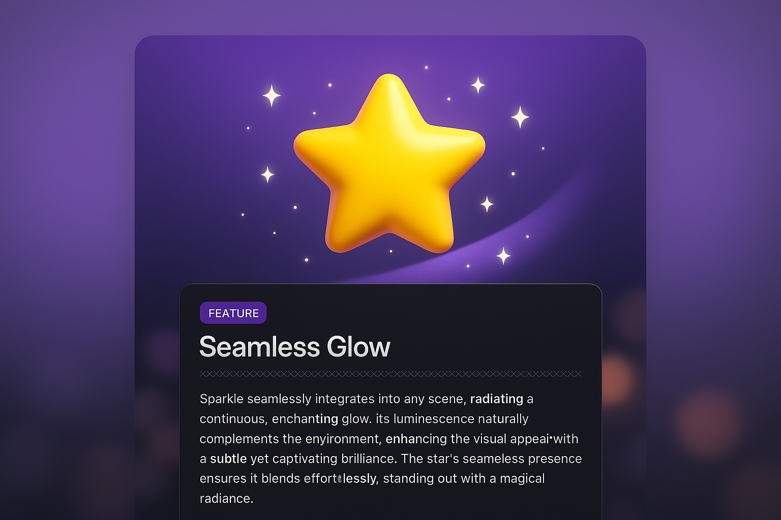This screenshot has height=520, width=781.
Task: Click the "Seamless Glow" heading
Action: (x=294, y=347)
